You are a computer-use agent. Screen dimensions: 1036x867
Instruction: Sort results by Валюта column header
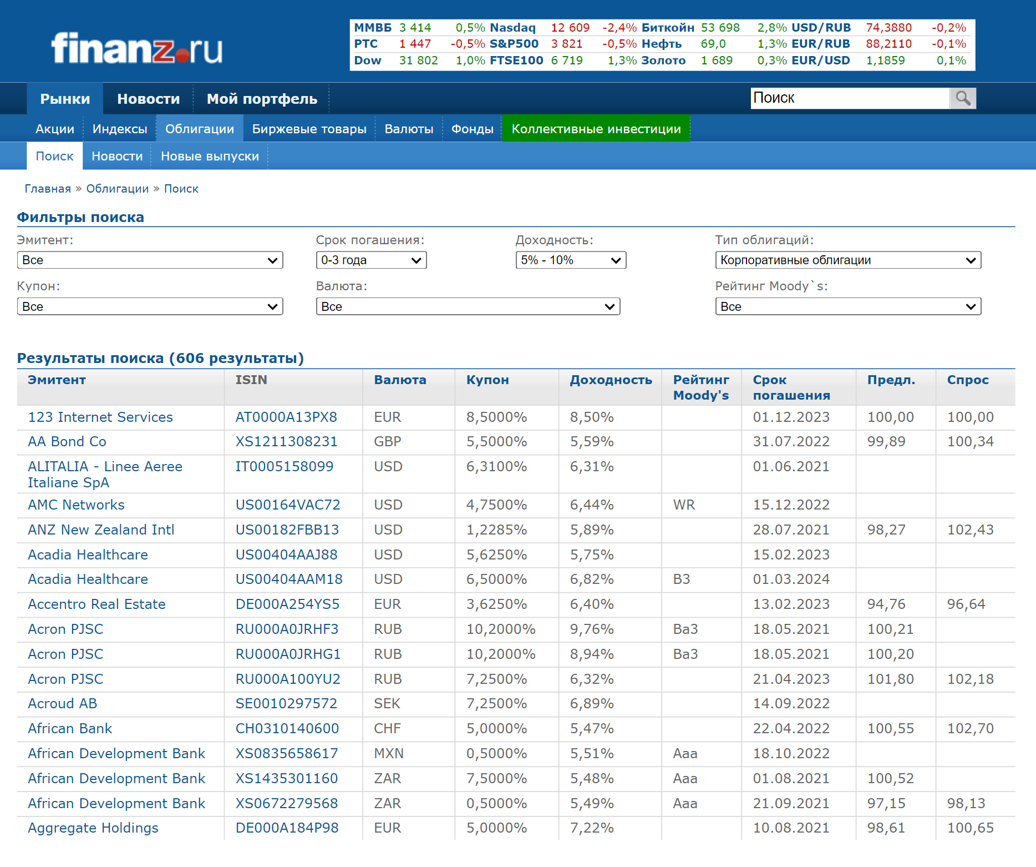[400, 380]
